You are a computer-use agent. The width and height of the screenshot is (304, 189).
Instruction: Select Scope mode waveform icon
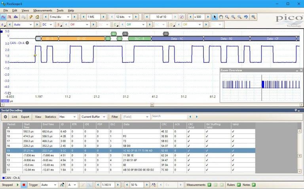coord(3,17)
